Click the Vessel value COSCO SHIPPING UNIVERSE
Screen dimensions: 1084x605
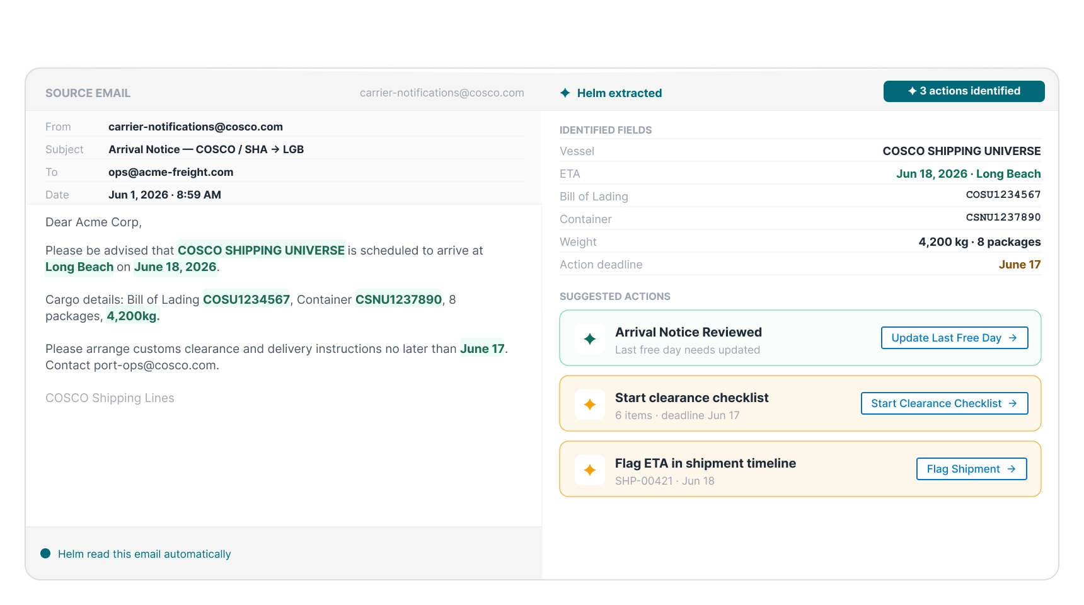[961, 151]
